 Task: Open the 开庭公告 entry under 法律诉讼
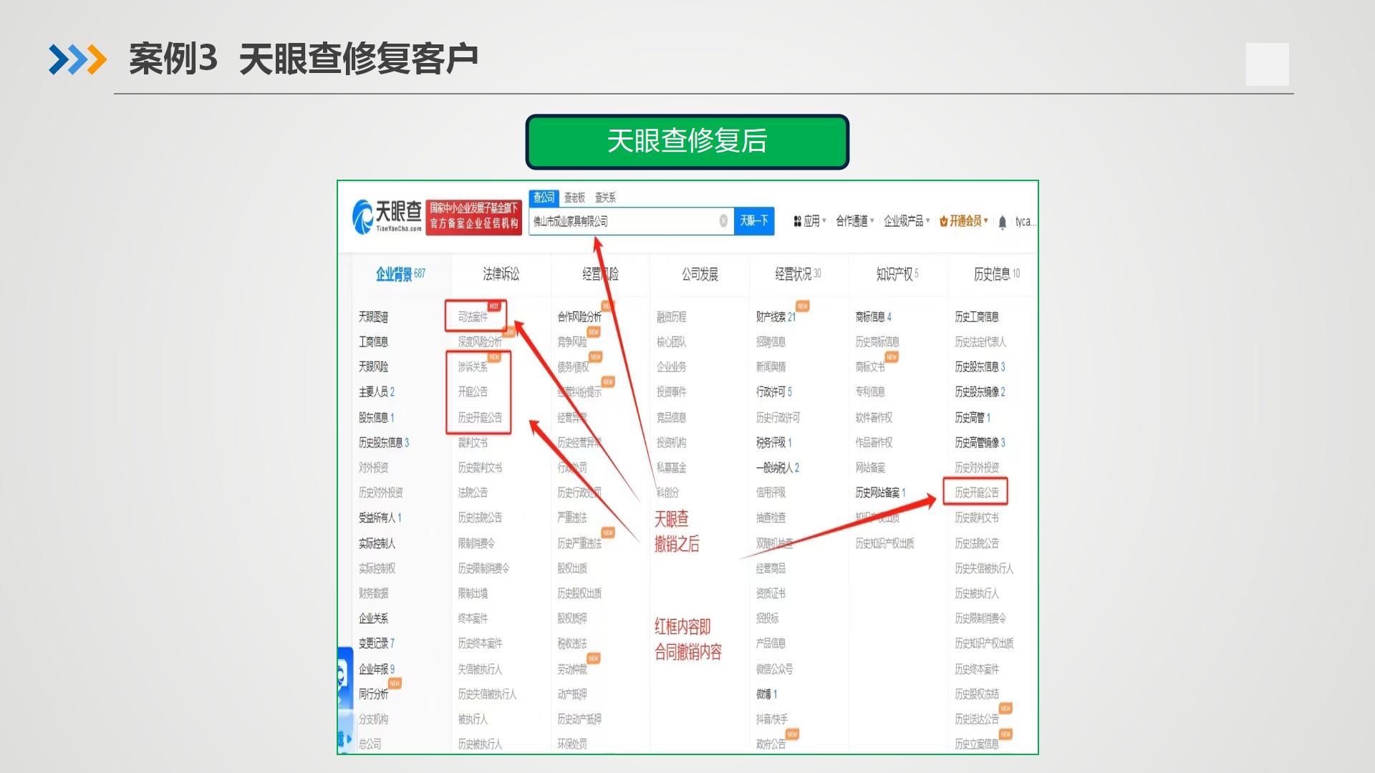coord(473,392)
